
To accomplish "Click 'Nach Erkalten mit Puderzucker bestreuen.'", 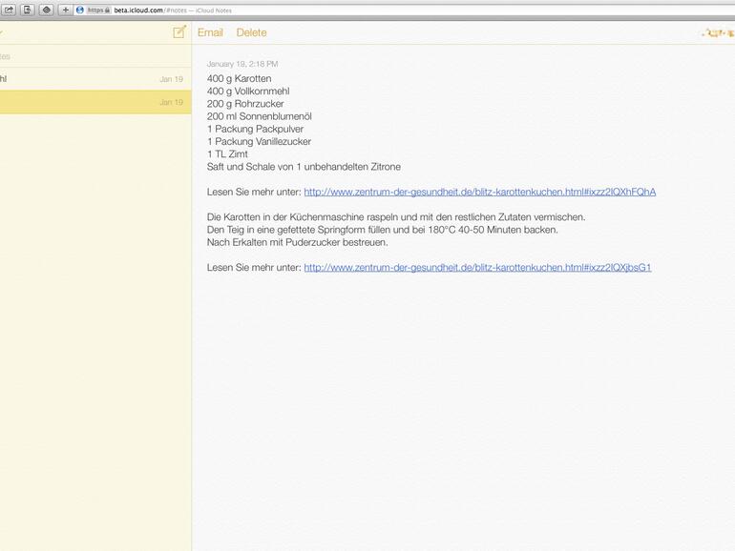I will (297, 242).
